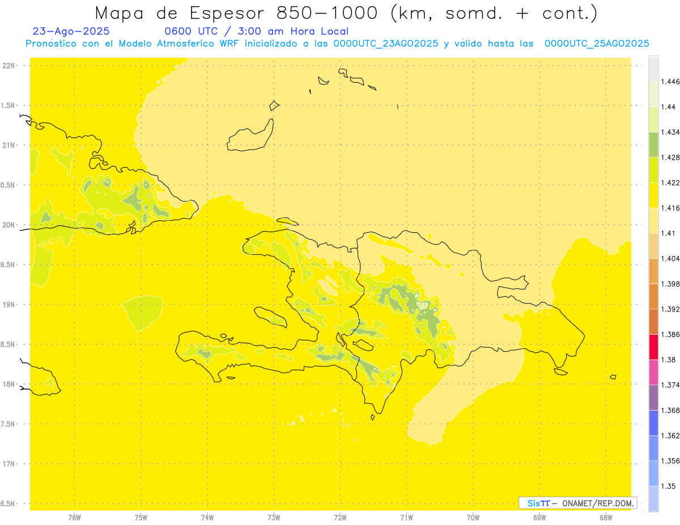Viewport: 680px width, 525px height.
Task: Click the date label '23-Ago-2025'
Action: click(x=71, y=31)
